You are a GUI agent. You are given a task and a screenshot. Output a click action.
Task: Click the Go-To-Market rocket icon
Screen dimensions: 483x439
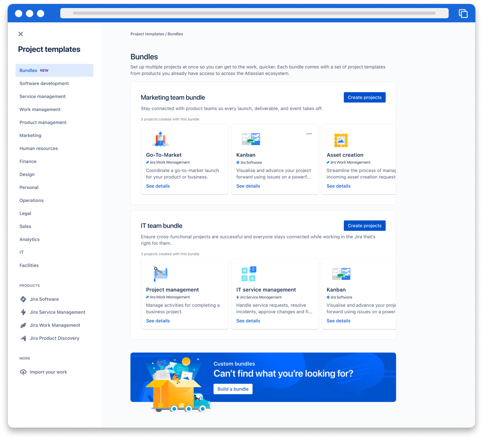[160, 139]
